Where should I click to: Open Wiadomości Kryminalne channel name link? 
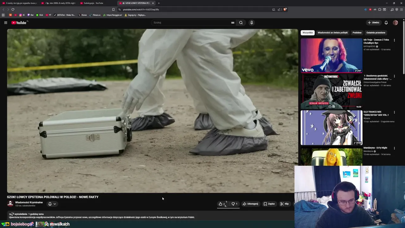(x=29, y=202)
